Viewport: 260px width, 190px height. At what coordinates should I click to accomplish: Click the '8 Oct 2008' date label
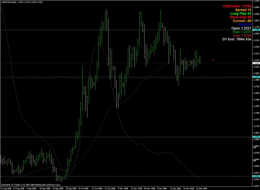(x=83, y=188)
